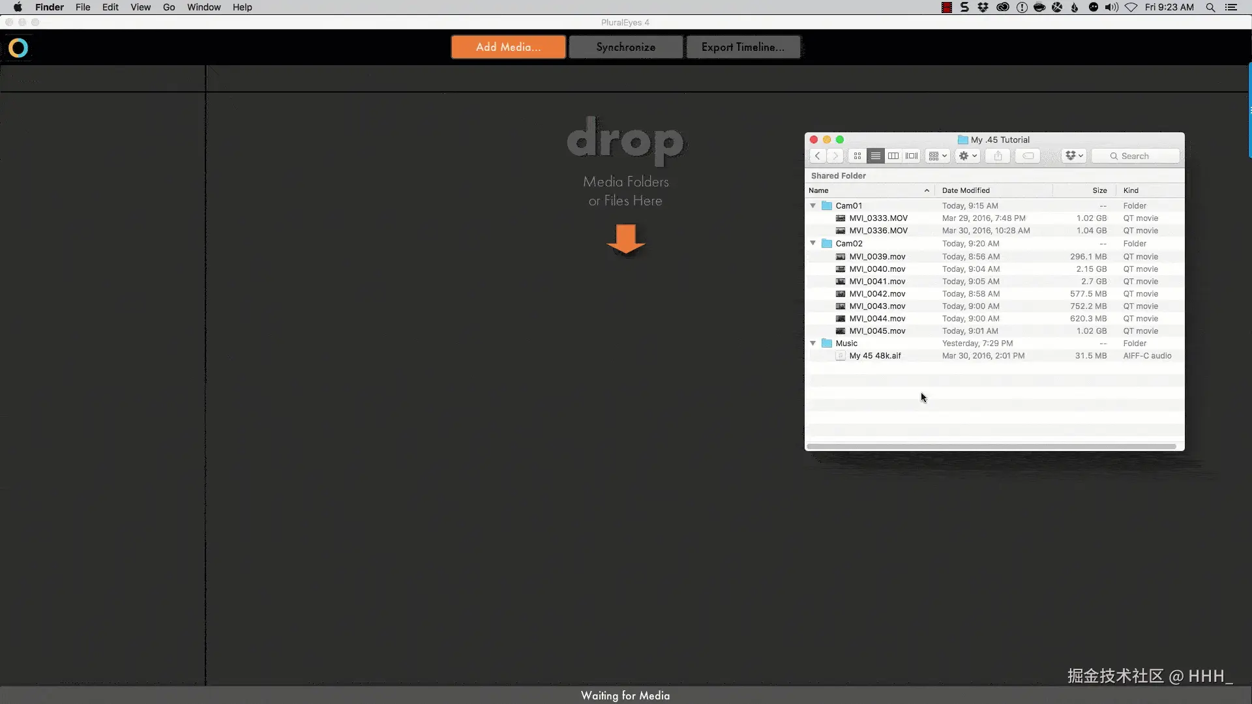
Task: Switch Finder to Cover Flow view
Action: pyautogui.click(x=912, y=156)
